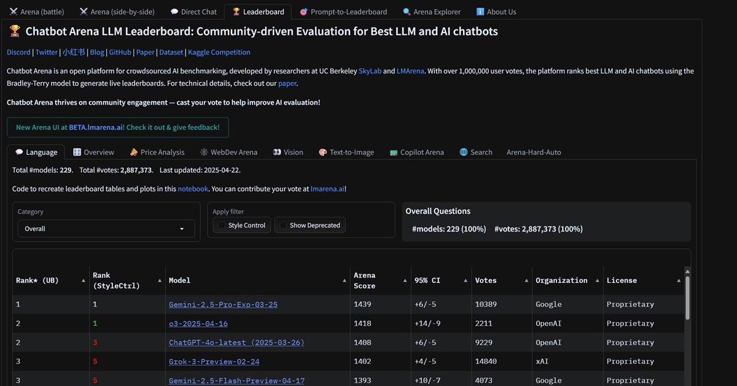Follow the SkyLab link
This screenshot has height=386, width=737.
(370, 71)
